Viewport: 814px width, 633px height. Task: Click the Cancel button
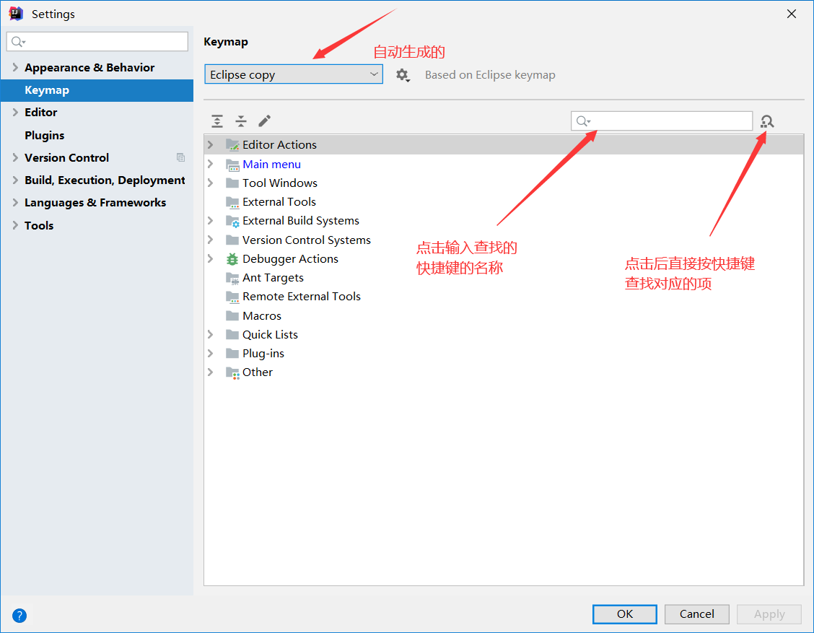tap(696, 614)
